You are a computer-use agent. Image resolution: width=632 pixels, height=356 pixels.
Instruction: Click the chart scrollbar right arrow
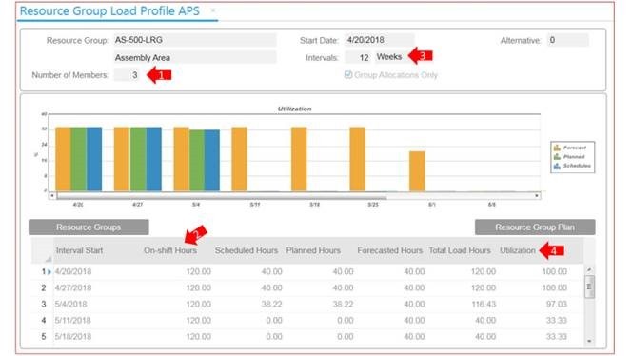(537, 195)
